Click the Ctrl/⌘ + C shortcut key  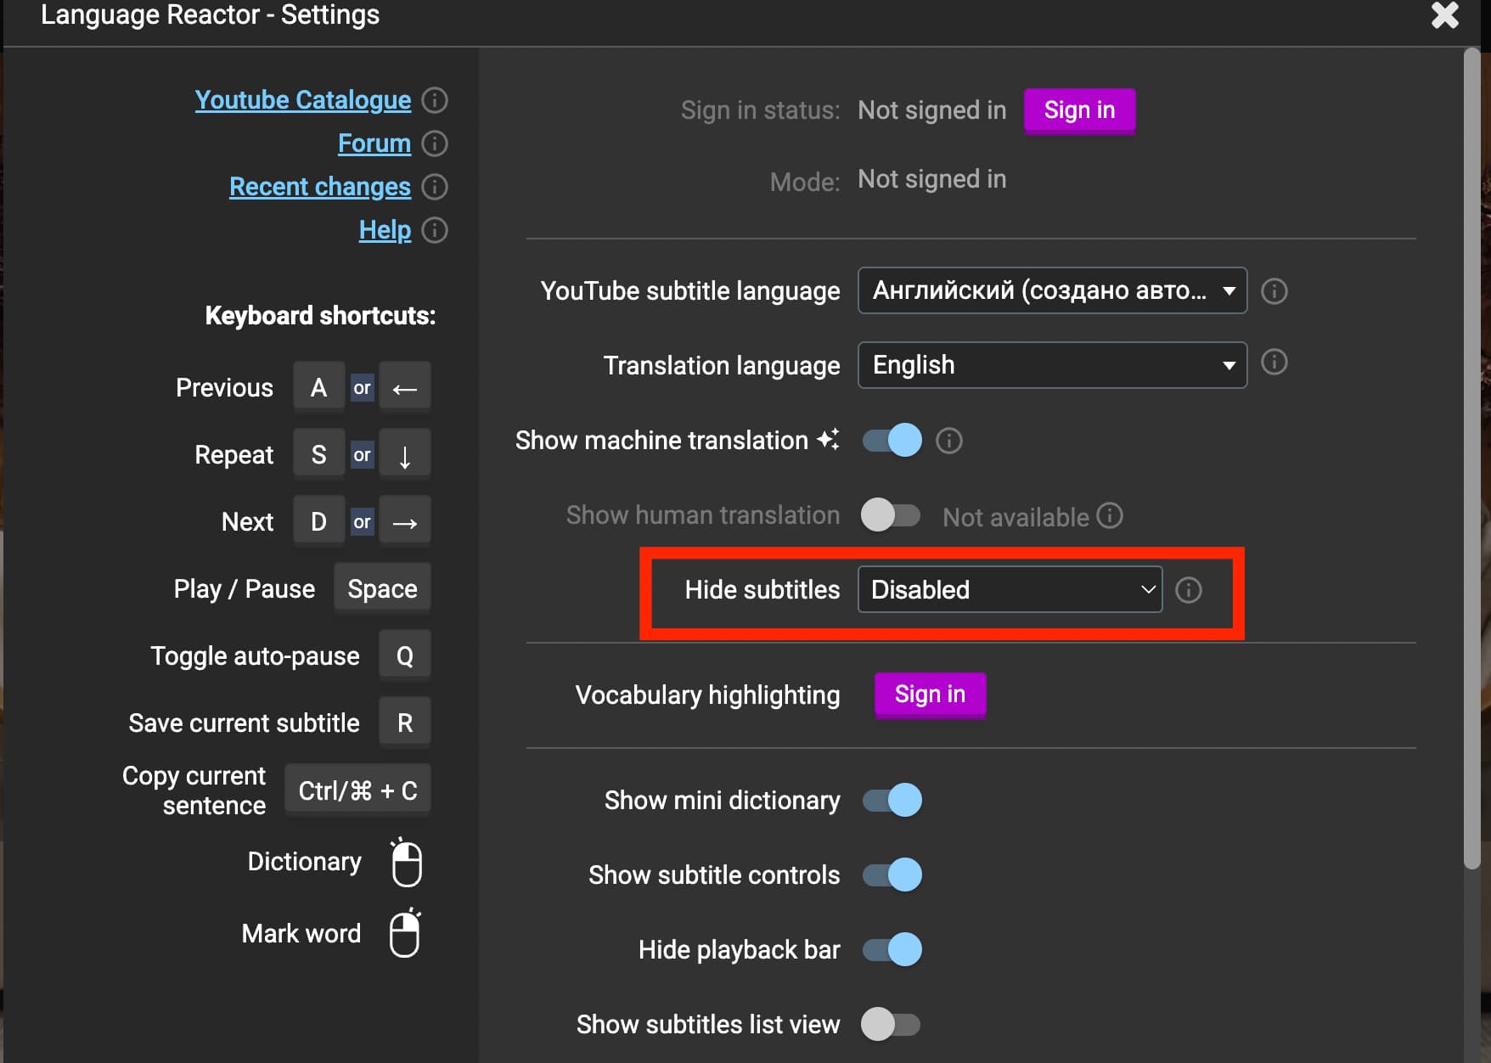pyautogui.click(x=357, y=790)
